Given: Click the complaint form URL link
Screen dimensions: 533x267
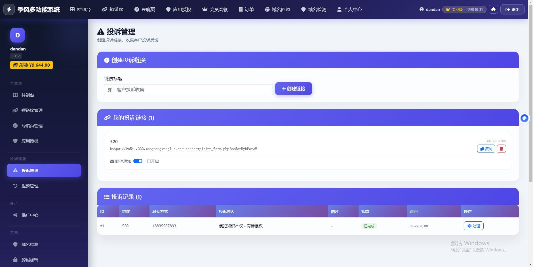Looking at the screenshot, I should [184, 149].
